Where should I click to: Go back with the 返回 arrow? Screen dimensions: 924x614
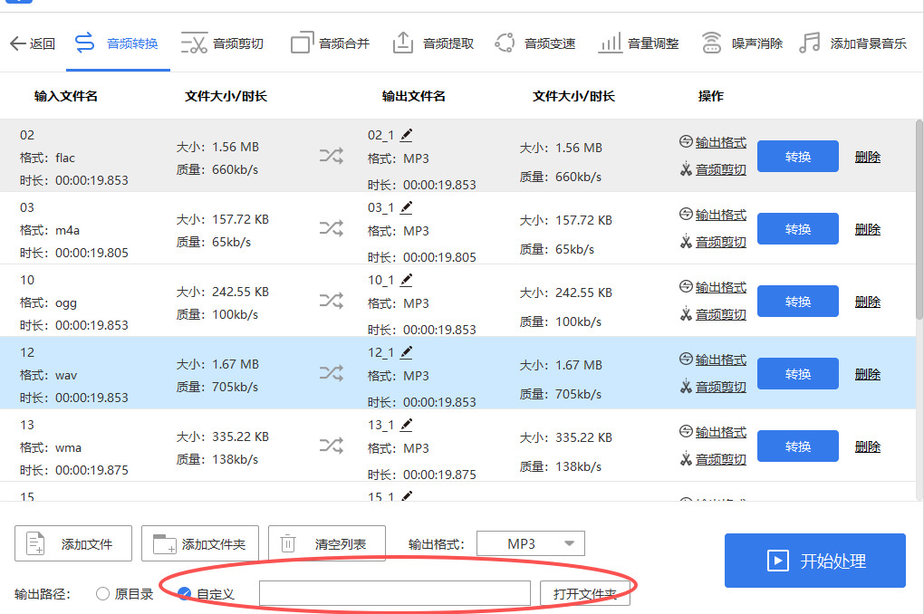click(33, 43)
